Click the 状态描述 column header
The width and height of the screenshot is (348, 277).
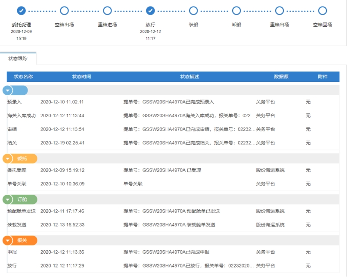pyautogui.click(x=190, y=77)
